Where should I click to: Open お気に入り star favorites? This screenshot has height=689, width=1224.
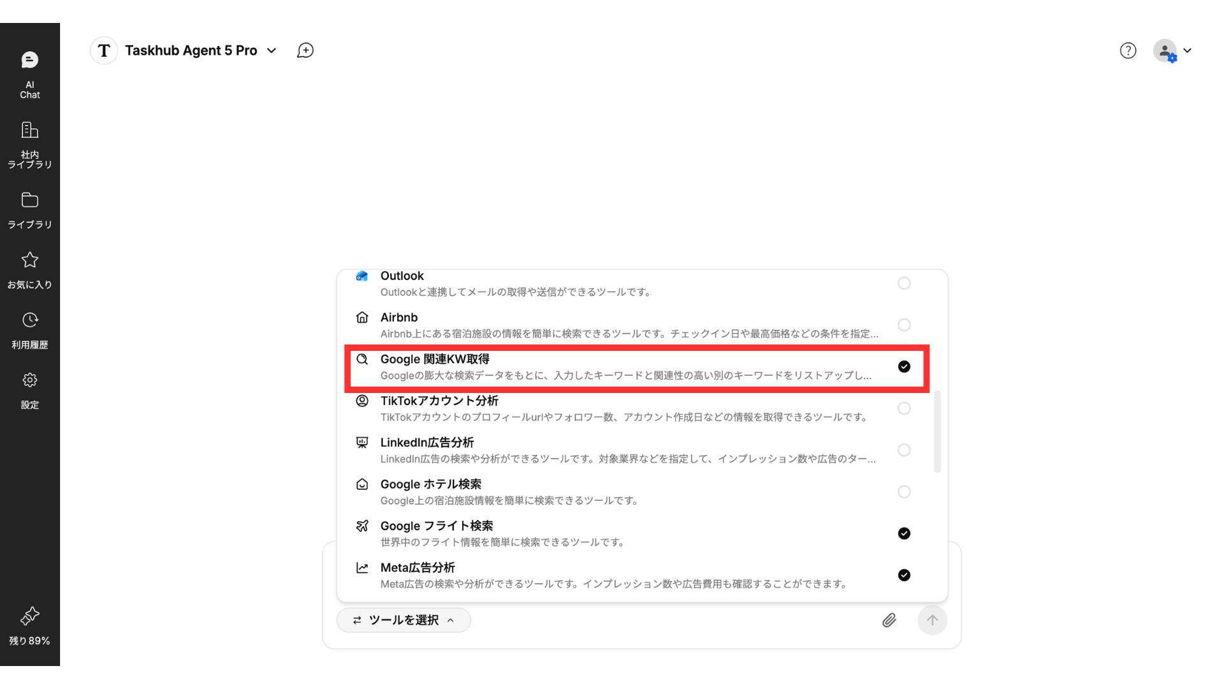(29, 270)
